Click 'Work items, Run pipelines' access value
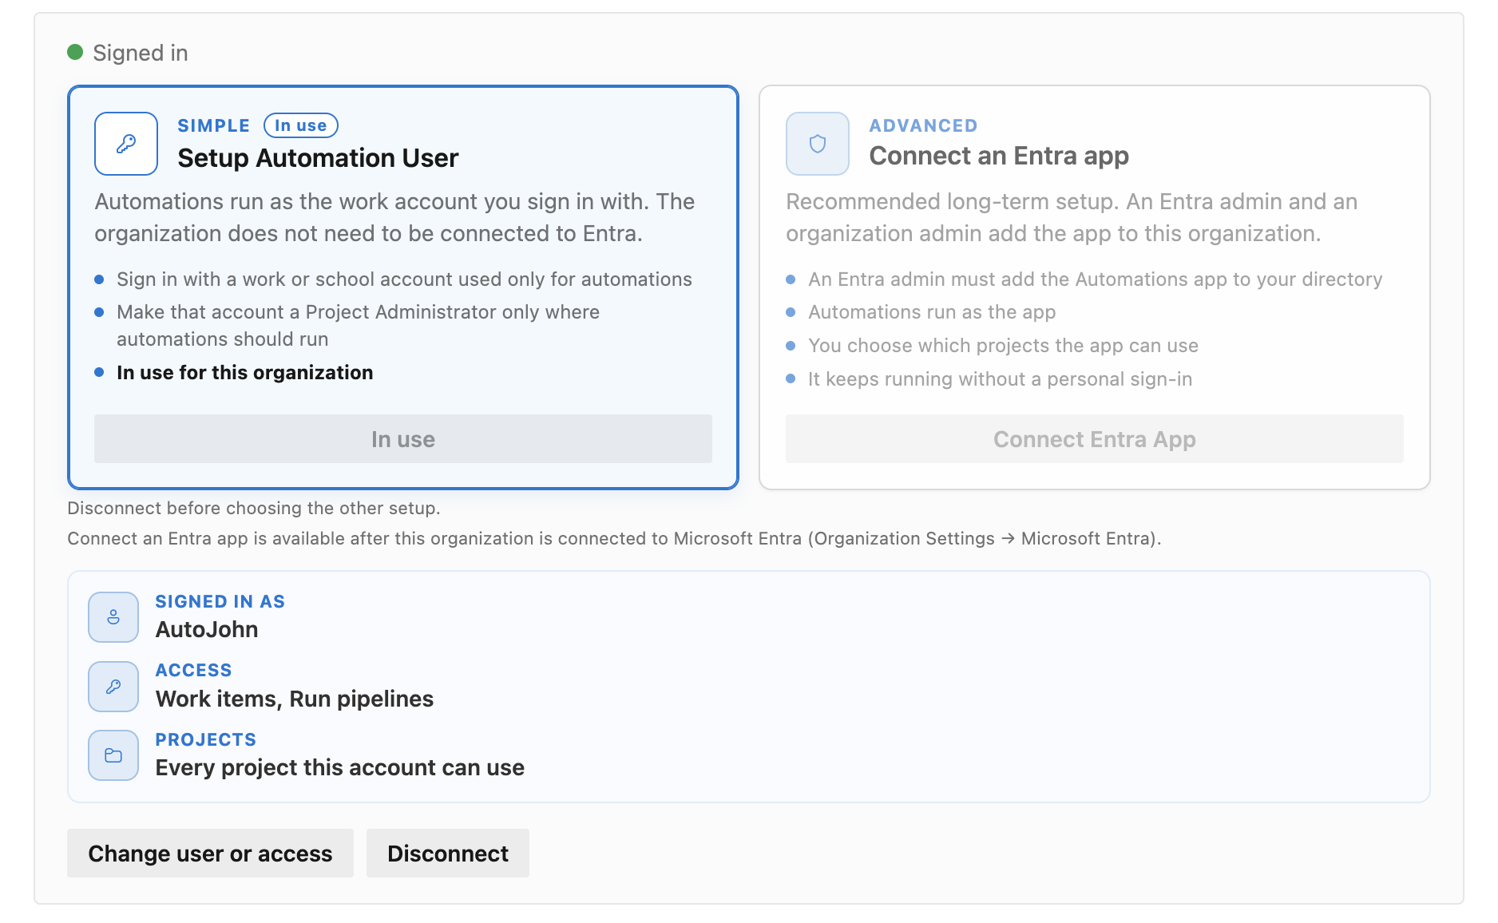Viewport: 1498px width, 923px height. click(x=295, y=699)
